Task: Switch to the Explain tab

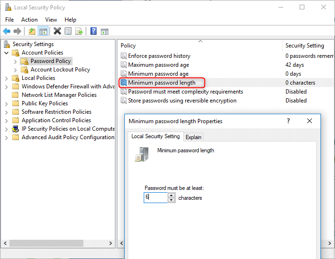Action: click(193, 137)
